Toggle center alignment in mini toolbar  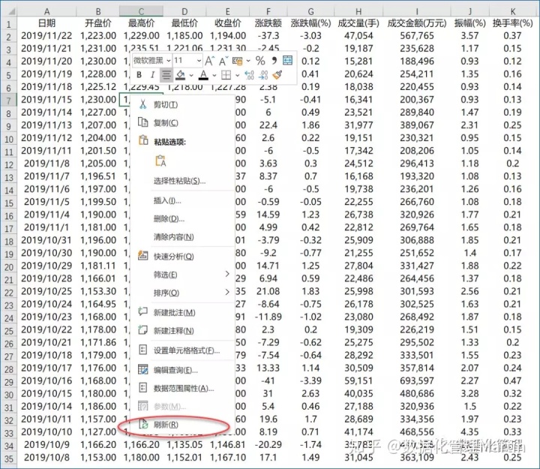(x=166, y=74)
